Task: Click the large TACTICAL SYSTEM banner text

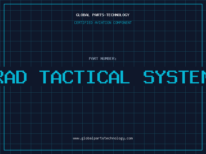Action: point(103,77)
